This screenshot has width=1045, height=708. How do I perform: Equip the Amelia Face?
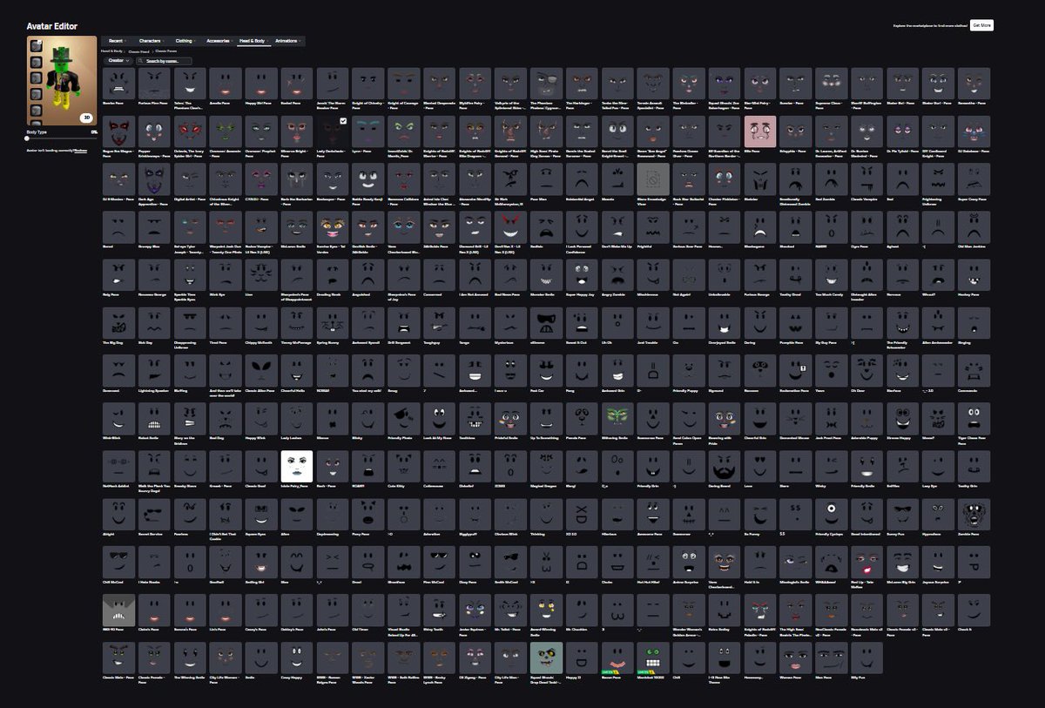point(225,84)
